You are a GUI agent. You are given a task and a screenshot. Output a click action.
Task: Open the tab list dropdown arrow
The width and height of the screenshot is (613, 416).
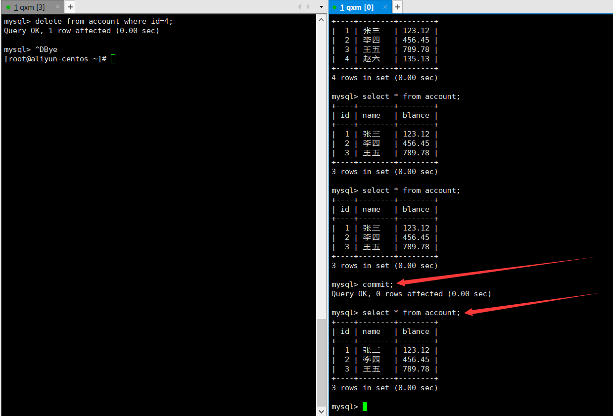click(321, 7)
